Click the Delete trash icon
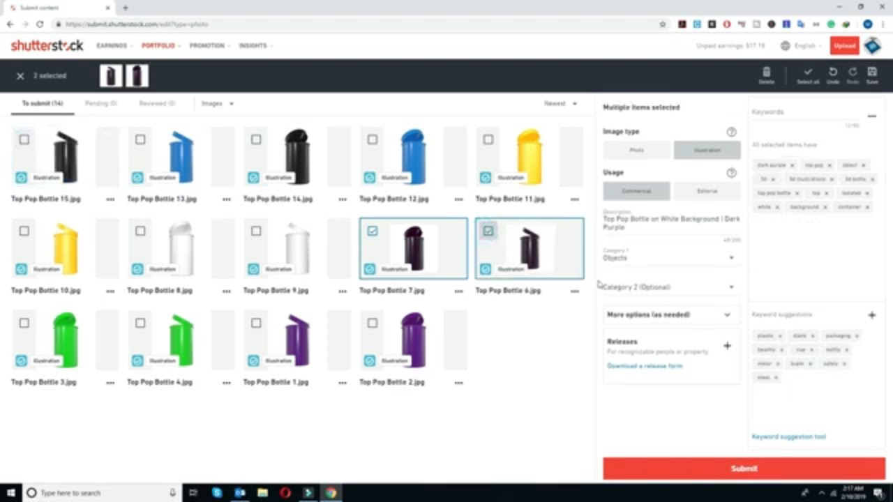The image size is (893, 502). point(766,72)
